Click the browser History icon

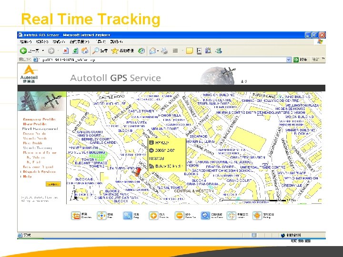click(141, 51)
